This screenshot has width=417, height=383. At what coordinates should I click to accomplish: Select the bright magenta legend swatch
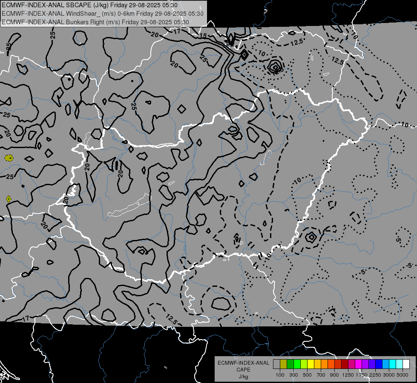pos(358,364)
